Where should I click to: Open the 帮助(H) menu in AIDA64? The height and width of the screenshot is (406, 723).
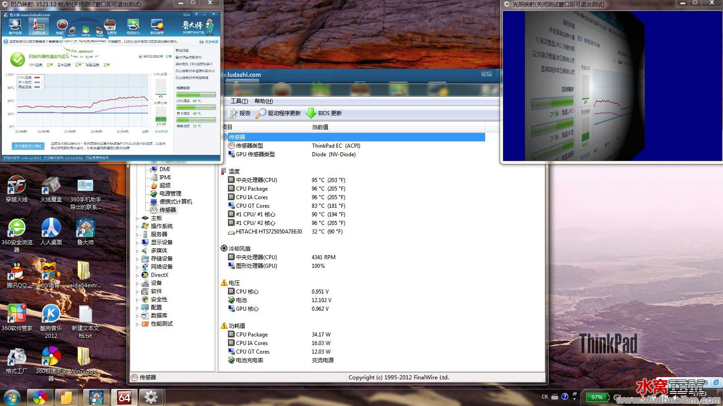coord(264,101)
